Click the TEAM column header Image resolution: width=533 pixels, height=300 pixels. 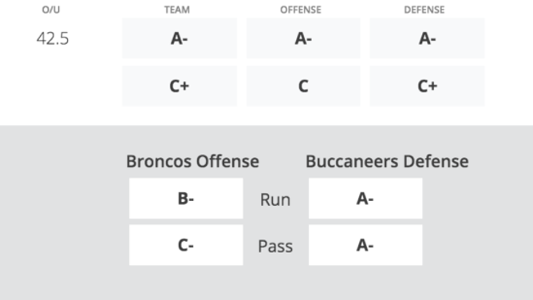pos(177,10)
